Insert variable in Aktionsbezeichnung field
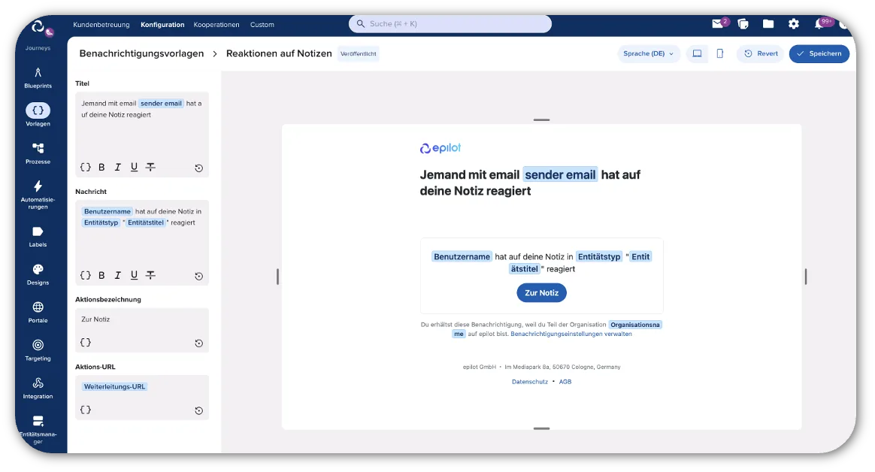This screenshot has width=875, height=472. pyautogui.click(x=86, y=343)
